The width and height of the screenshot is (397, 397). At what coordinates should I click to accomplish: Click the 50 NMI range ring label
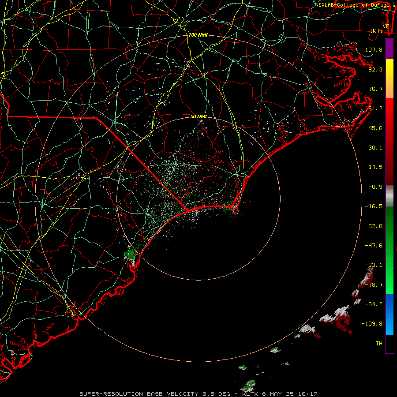[x=198, y=116]
